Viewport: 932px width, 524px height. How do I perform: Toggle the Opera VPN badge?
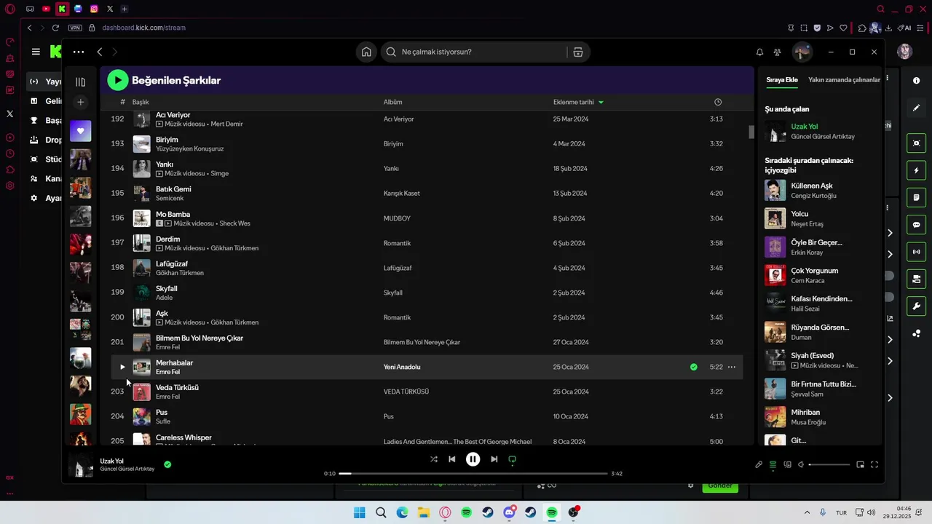pyautogui.click(x=75, y=28)
